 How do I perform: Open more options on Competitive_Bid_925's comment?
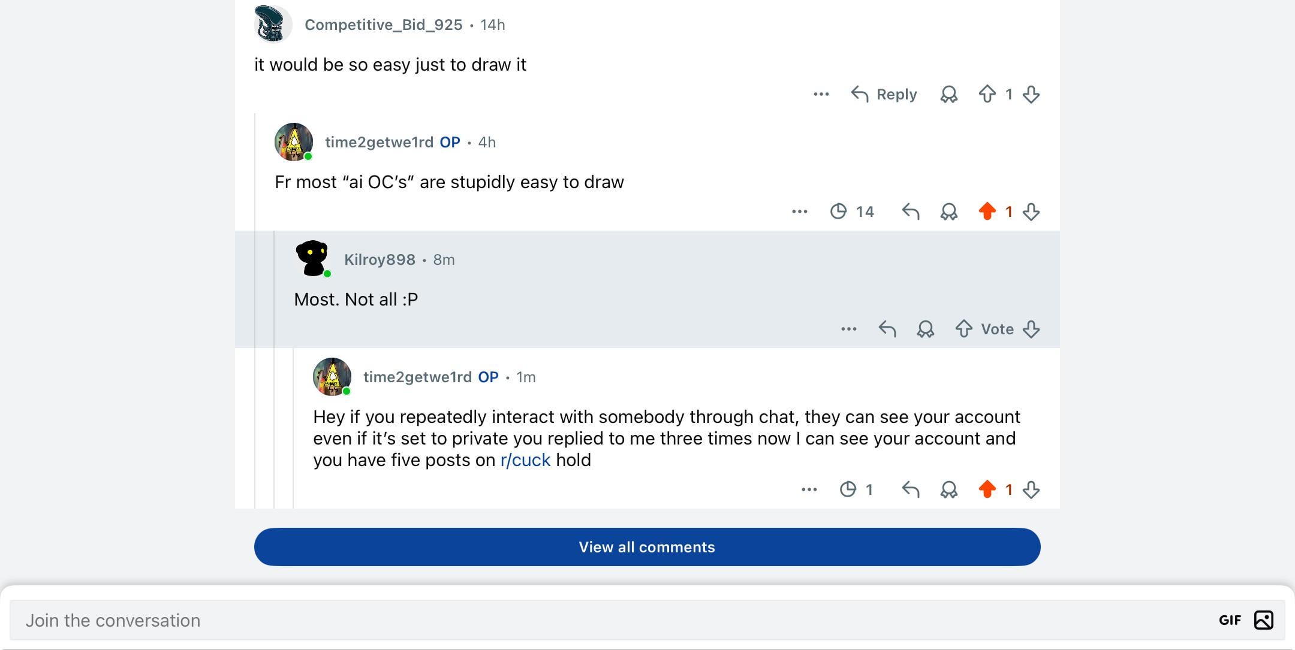pos(821,95)
